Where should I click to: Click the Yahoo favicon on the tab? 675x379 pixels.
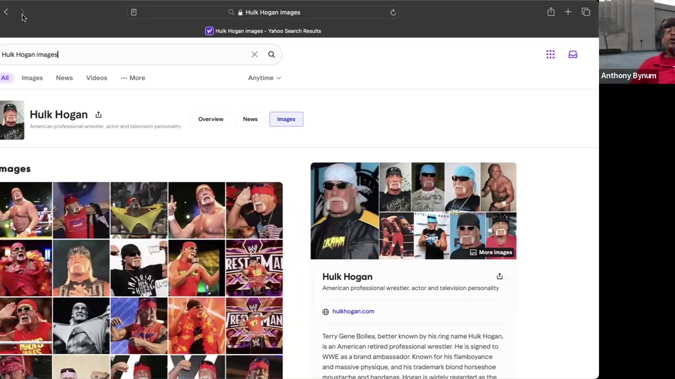point(209,31)
